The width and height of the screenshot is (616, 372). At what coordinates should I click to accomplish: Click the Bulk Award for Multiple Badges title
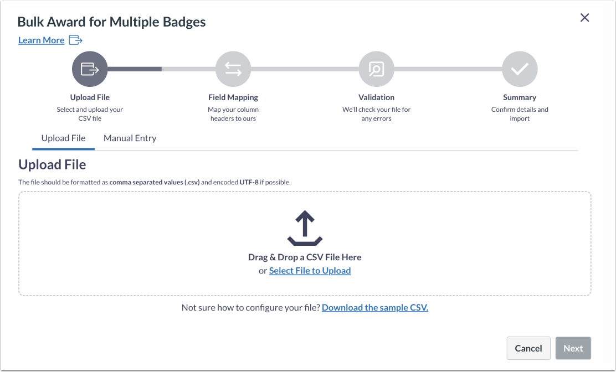(x=112, y=22)
